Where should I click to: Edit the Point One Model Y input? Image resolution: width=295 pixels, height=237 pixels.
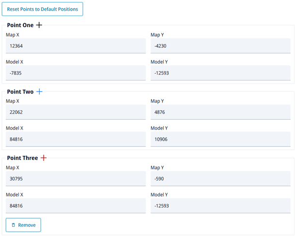tap(220, 73)
